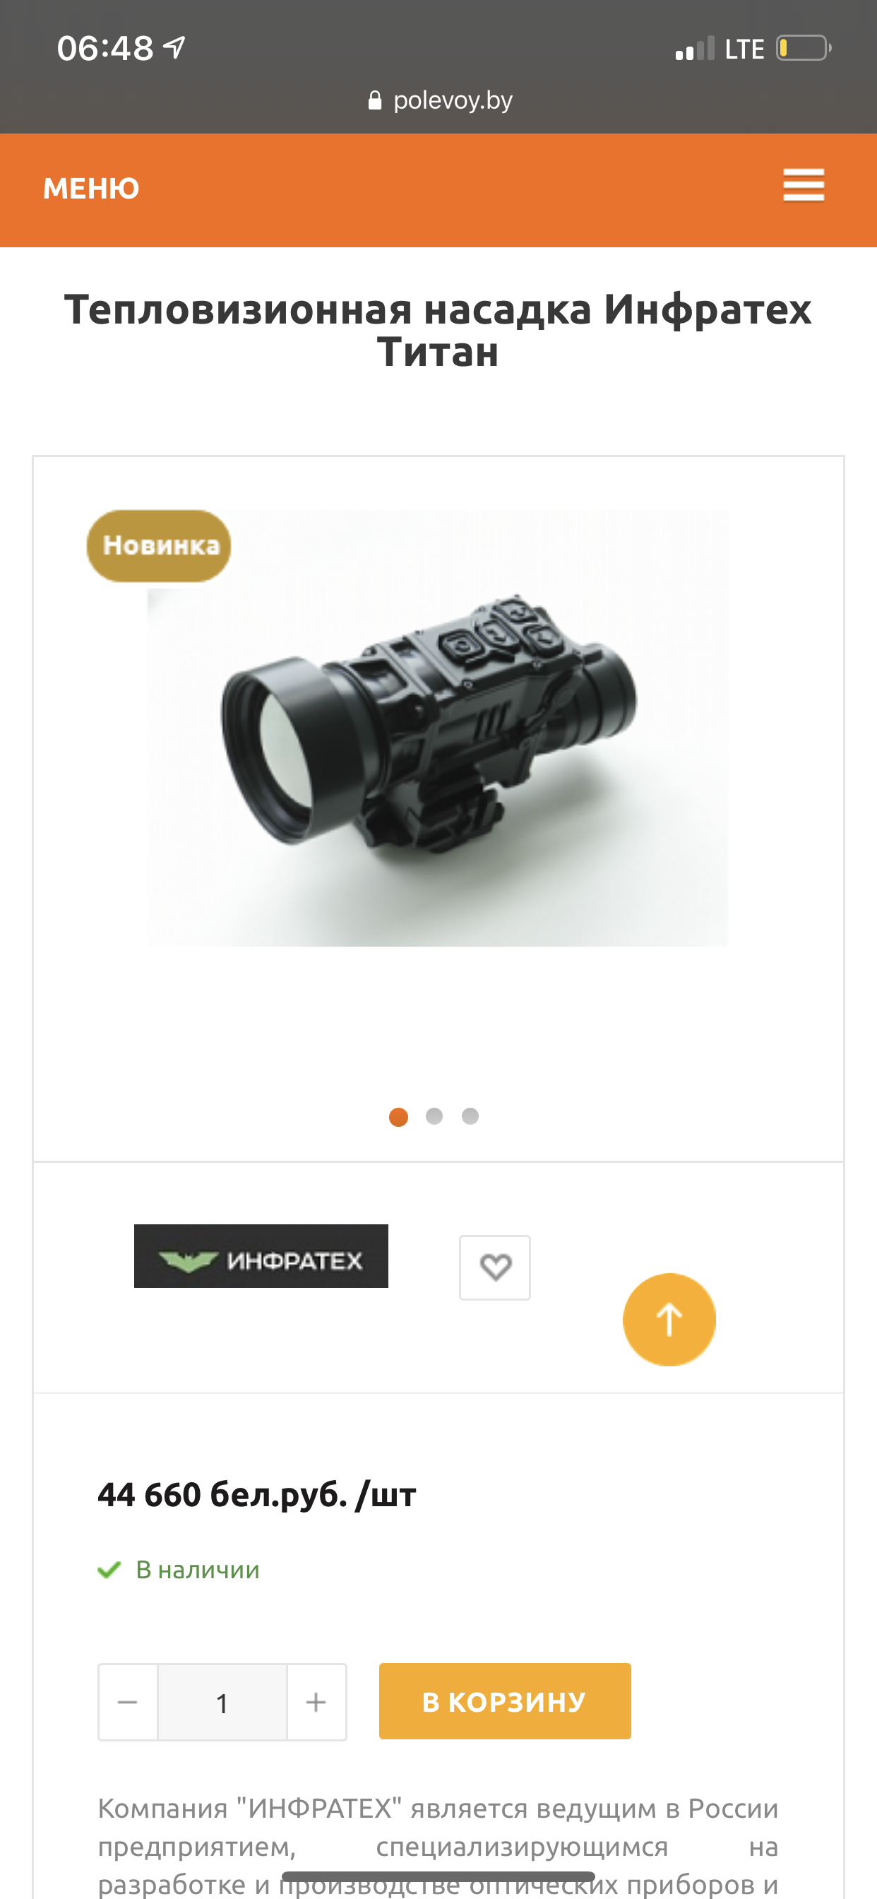This screenshot has width=877, height=1899.
Task: Add item with В КОРЗИНУ button
Action: 505,1700
